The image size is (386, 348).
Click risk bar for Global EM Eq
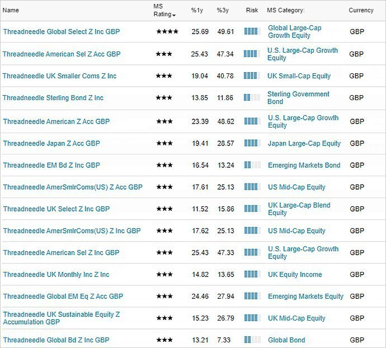pyautogui.click(x=252, y=296)
